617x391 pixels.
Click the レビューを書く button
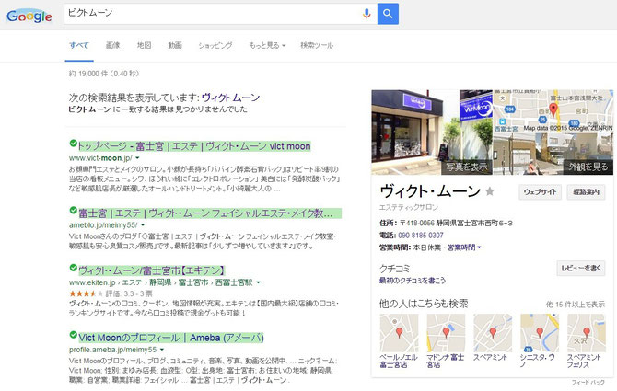[581, 268]
